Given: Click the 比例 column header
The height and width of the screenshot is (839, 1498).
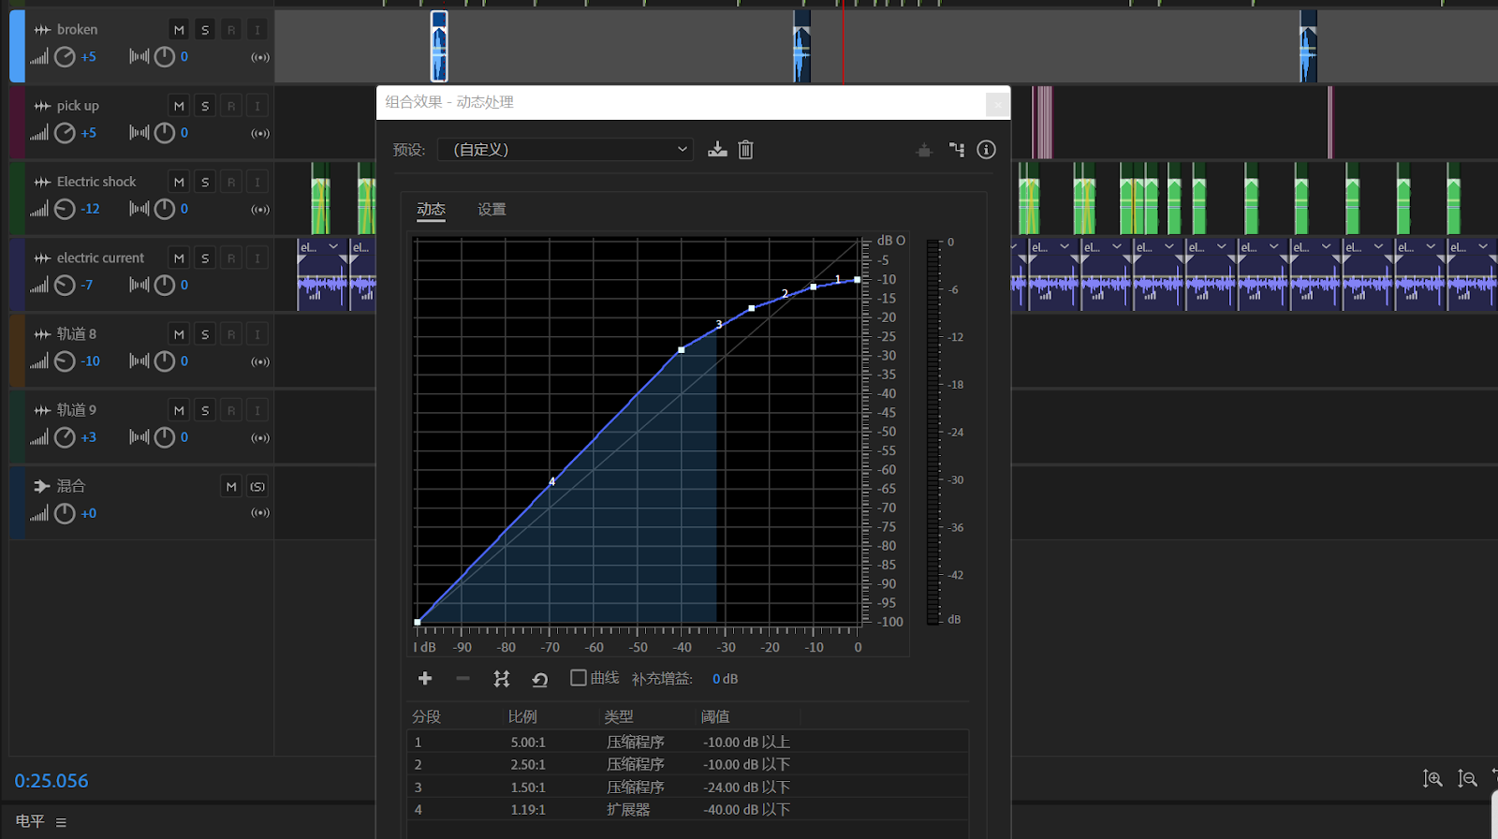Looking at the screenshot, I should tap(522, 717).
